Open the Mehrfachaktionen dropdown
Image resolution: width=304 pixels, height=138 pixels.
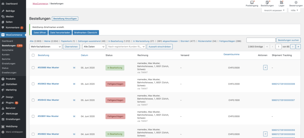click(x=45, y=46)
